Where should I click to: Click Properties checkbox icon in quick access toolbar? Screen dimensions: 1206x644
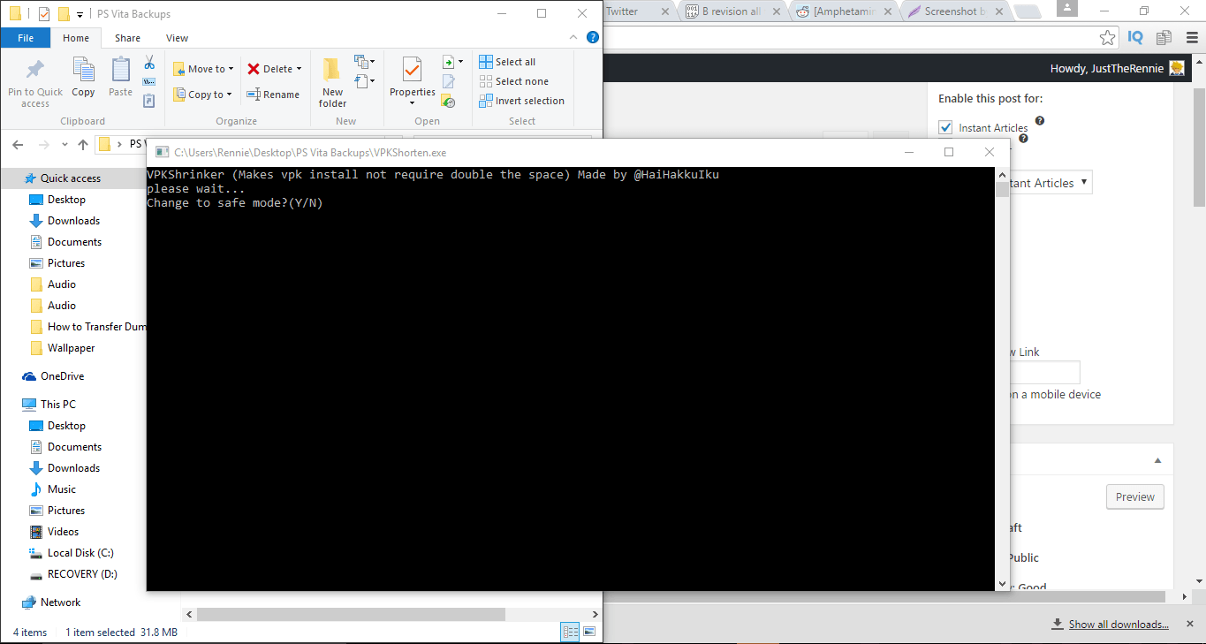[x=44, y=14]
